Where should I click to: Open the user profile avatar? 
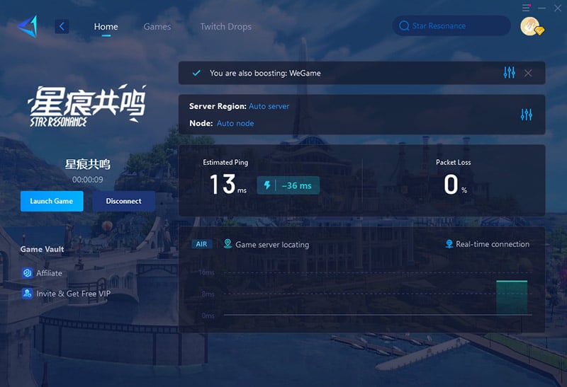point(530,26)
